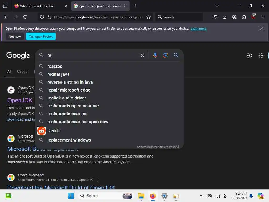Viewport: 269px width, 202px height.
Task: Expand list all tabs dropdown
Action: 217,6
